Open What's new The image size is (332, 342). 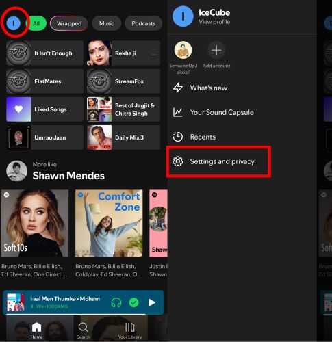(x=200, y=88)
